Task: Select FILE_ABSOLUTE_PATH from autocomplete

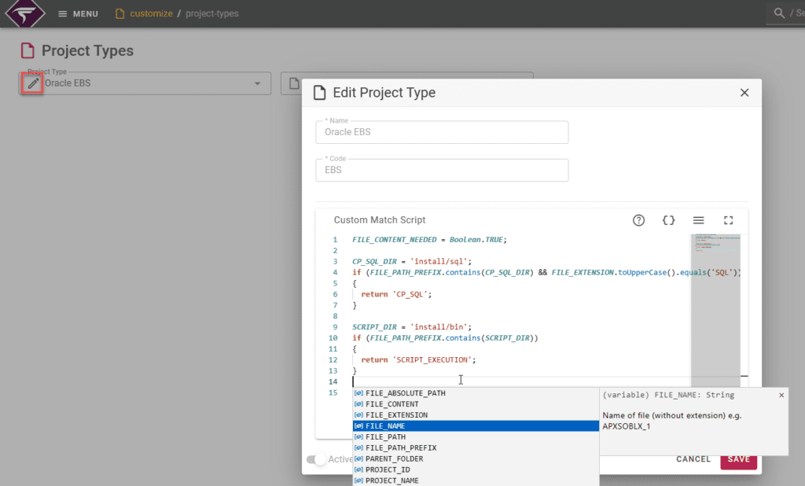Action: coord(476,393)
